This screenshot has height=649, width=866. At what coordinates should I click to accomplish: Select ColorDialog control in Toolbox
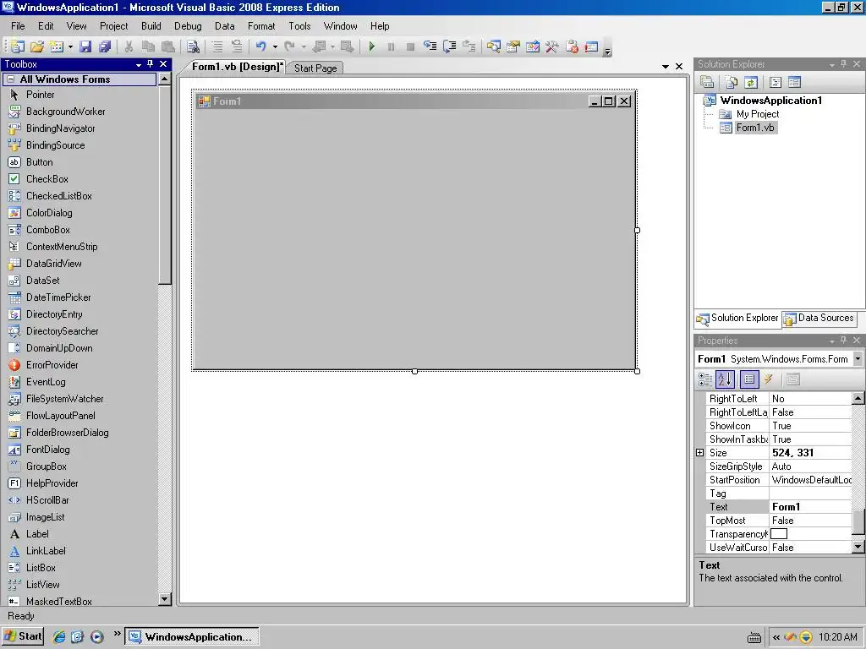(48, 212)
